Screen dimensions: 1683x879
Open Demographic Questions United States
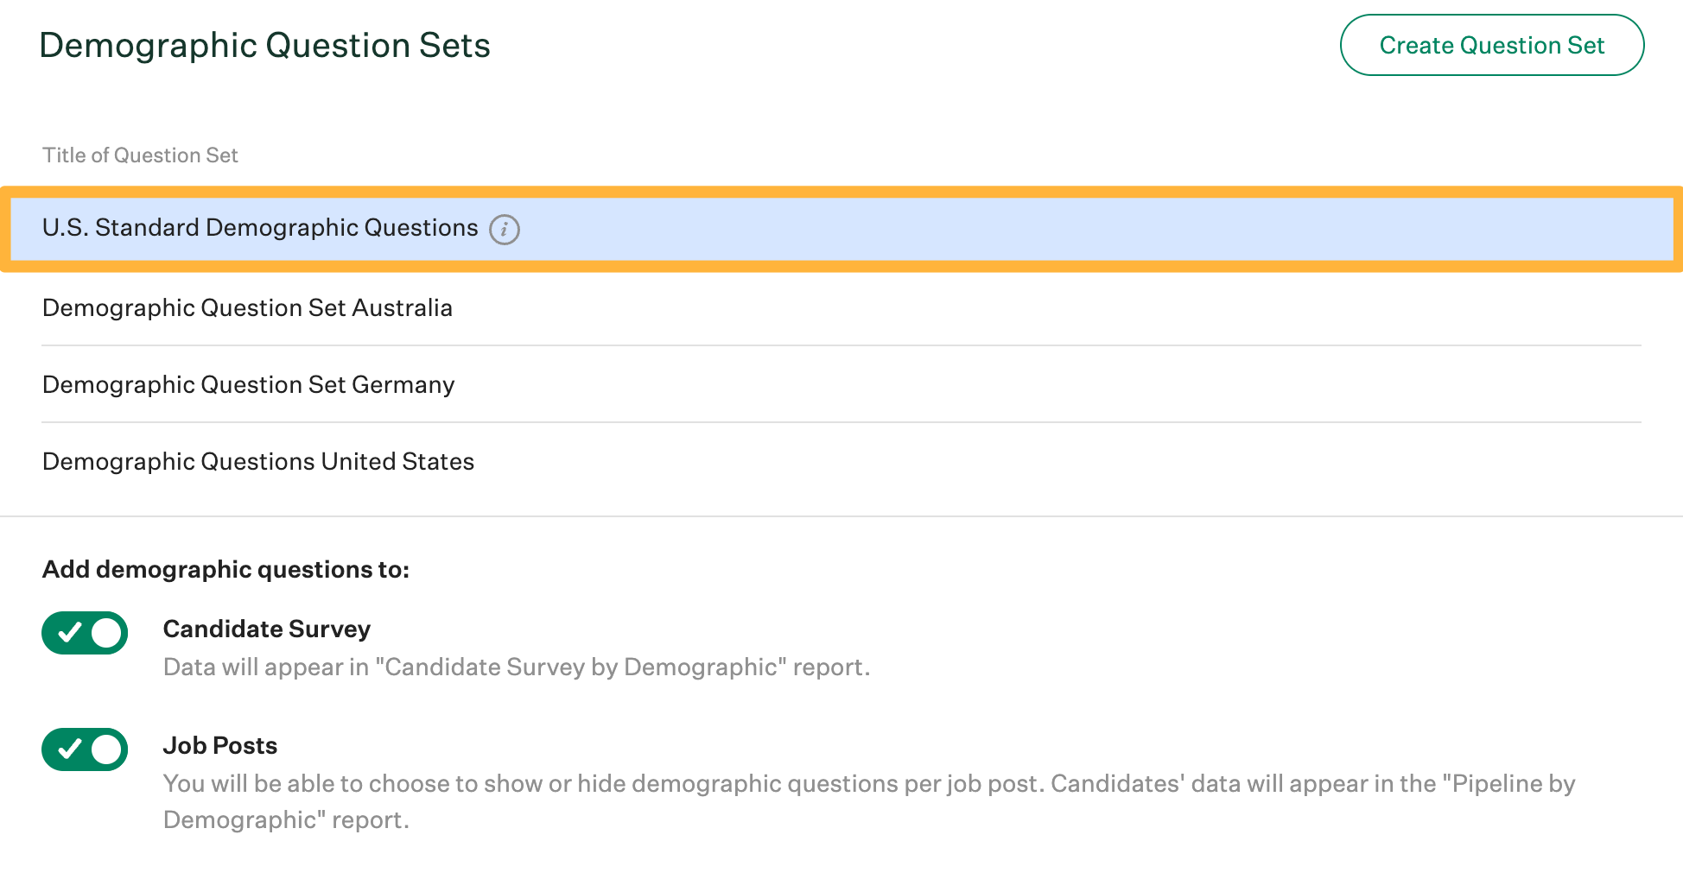[x=257, y=462]
